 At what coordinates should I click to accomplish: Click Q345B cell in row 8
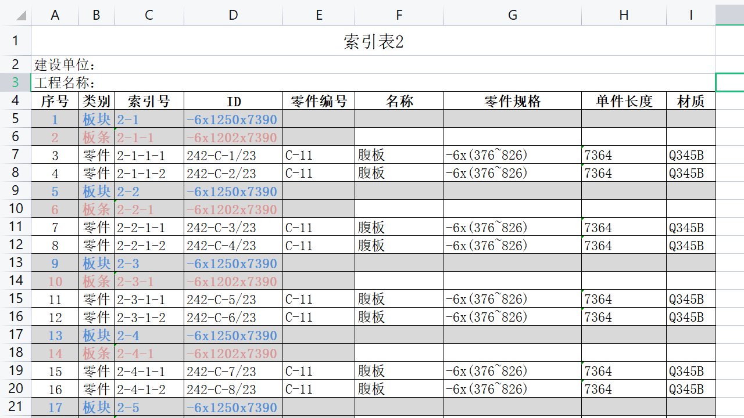pos(691,173)
